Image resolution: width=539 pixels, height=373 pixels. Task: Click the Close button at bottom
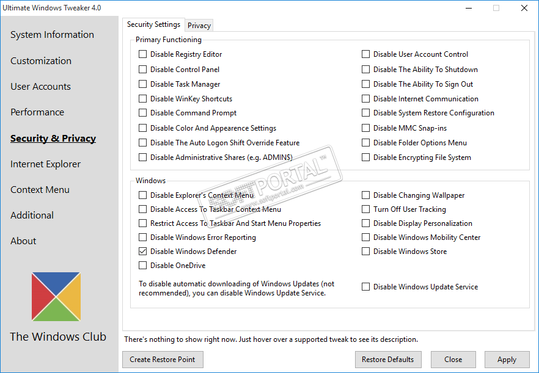453,360
